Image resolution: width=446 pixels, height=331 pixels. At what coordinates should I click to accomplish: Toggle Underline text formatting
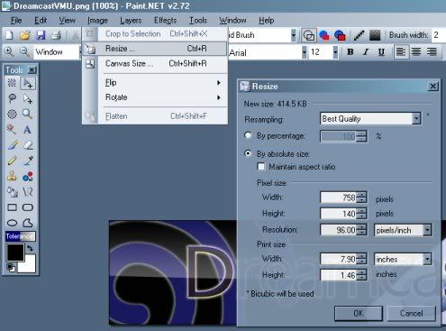[x=381, y=52]
